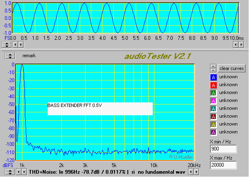Click the unknown label beside purple A
The image size is (249, 177).
tap(229, 132)
